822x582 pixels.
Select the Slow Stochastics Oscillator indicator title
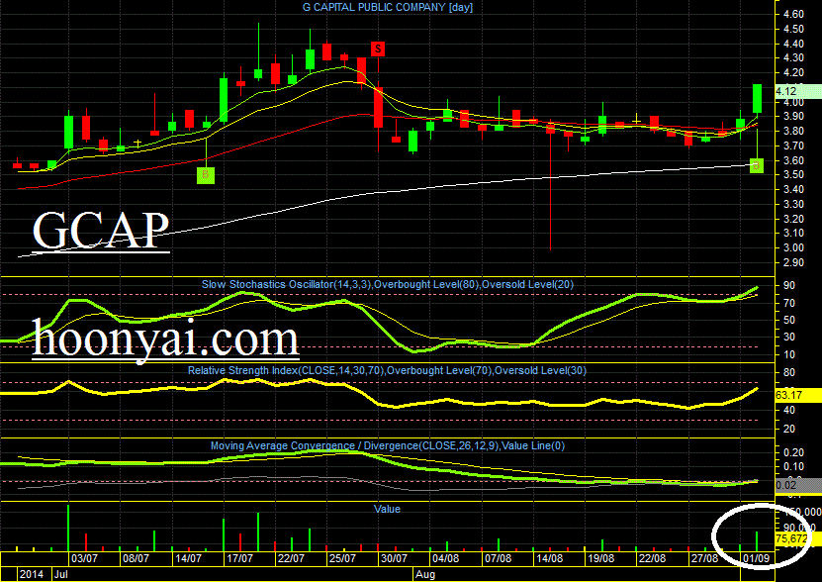coord(388,284)
